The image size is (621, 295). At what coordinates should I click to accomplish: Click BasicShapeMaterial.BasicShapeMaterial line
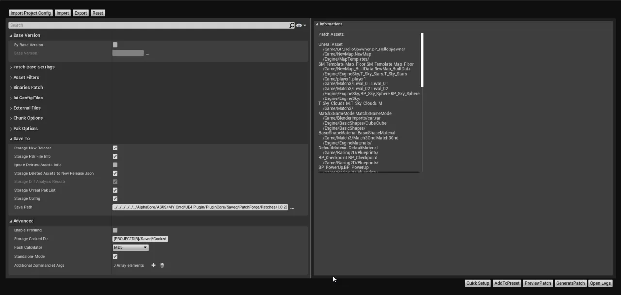357,133
